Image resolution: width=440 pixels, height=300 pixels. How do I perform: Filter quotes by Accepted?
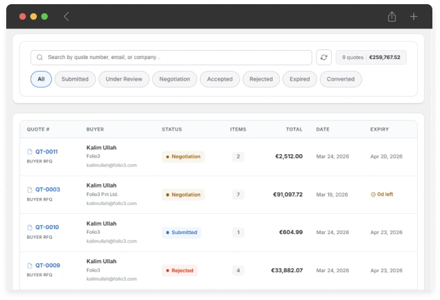(220, 79)
